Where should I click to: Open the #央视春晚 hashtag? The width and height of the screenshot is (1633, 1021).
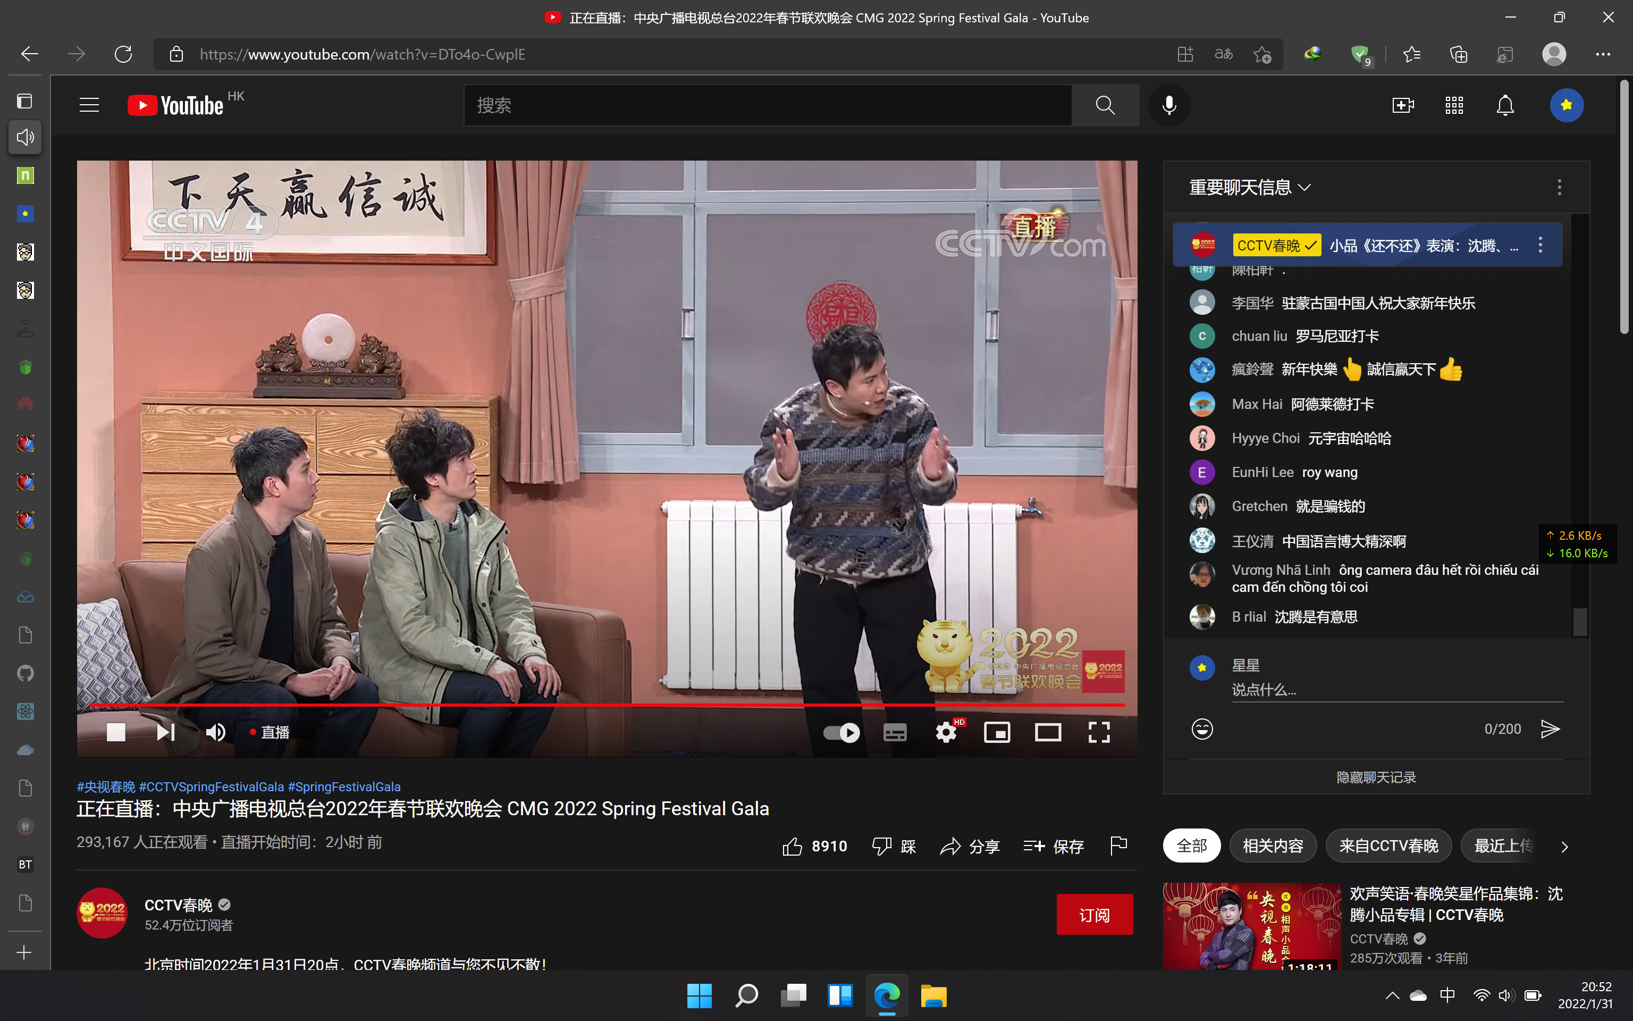click(x=106, y=786)
